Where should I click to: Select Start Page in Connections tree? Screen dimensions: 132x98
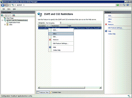[10, 18]
